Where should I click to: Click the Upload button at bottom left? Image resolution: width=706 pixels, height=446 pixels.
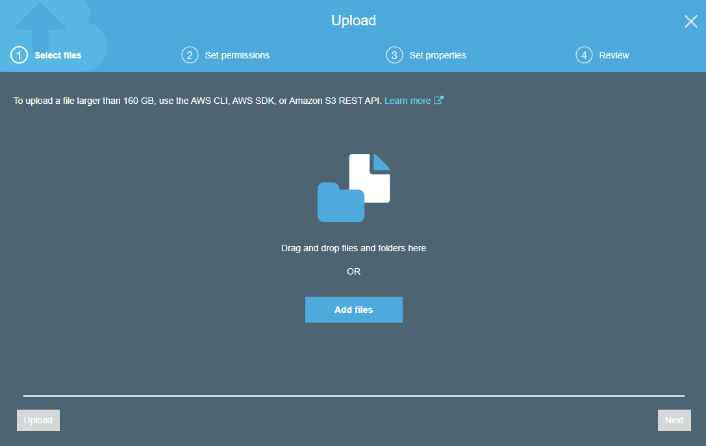tap(38, 420)
